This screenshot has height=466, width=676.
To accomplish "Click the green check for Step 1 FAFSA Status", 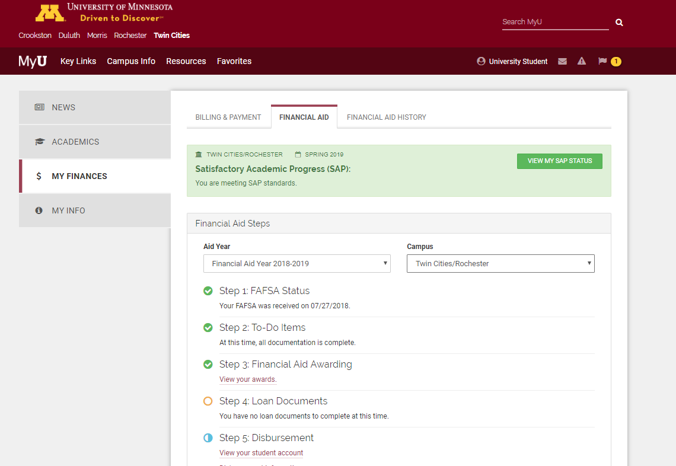I will (x=208, y=291).
